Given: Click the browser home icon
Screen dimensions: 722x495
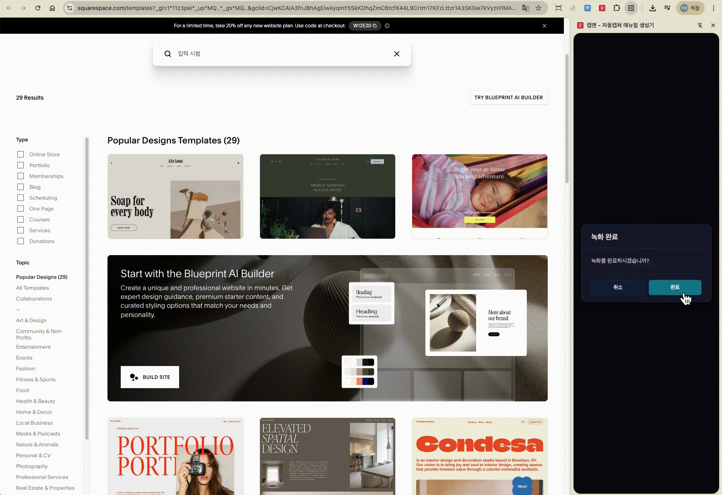Looking at the screenshot, I should (52, 8).
